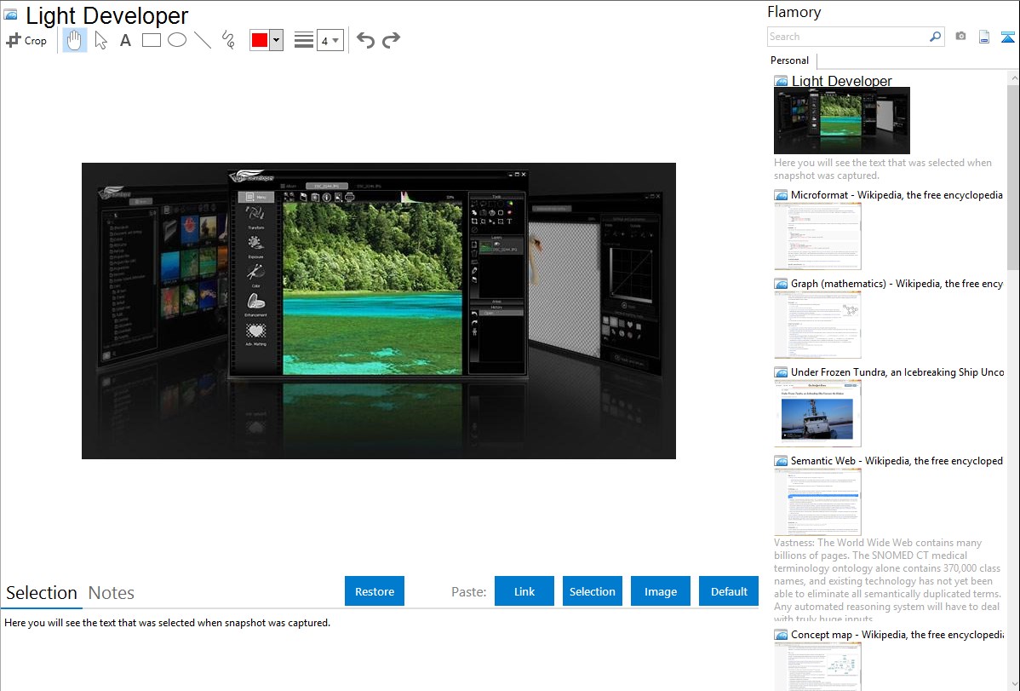The image size is (1020, 691).
Task: Click the icon beside the Microformat entry
Action: point(781,195)
